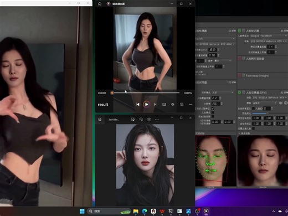
Task: Click the Face ID number field
Action: pos(267,109)
